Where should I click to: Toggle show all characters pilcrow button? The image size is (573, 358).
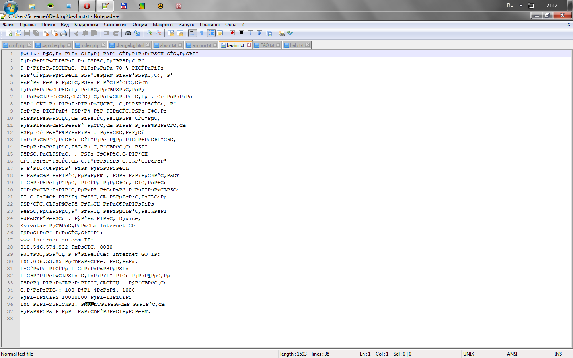coord(202,33)
